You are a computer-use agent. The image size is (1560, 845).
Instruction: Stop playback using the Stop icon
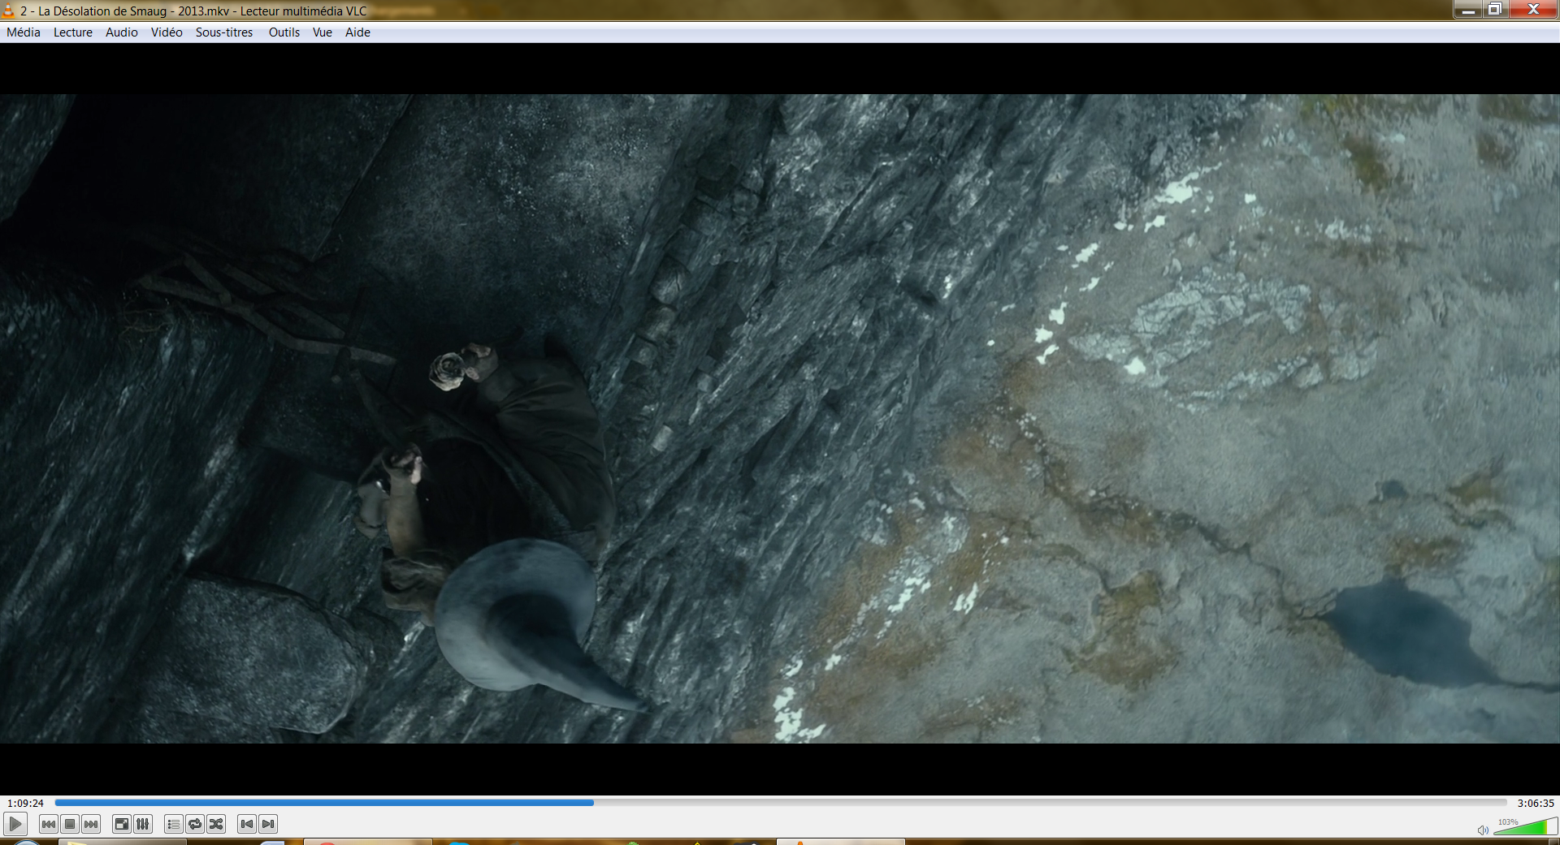click(x=70, y=824)
